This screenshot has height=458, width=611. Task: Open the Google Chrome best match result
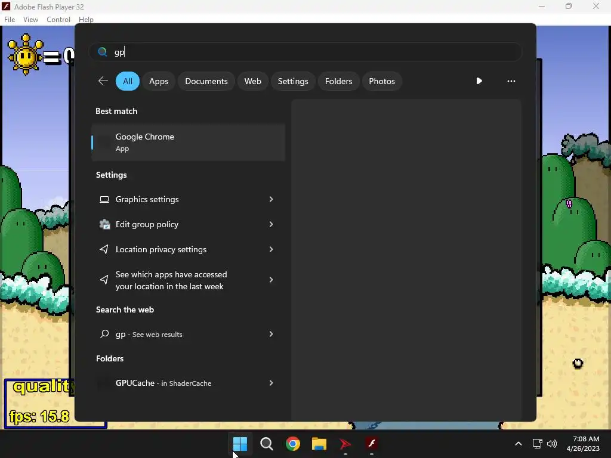188,142
